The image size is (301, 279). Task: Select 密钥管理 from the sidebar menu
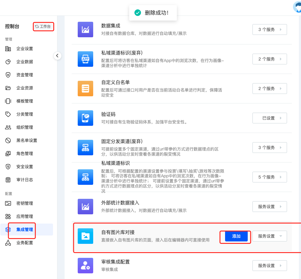24,203
